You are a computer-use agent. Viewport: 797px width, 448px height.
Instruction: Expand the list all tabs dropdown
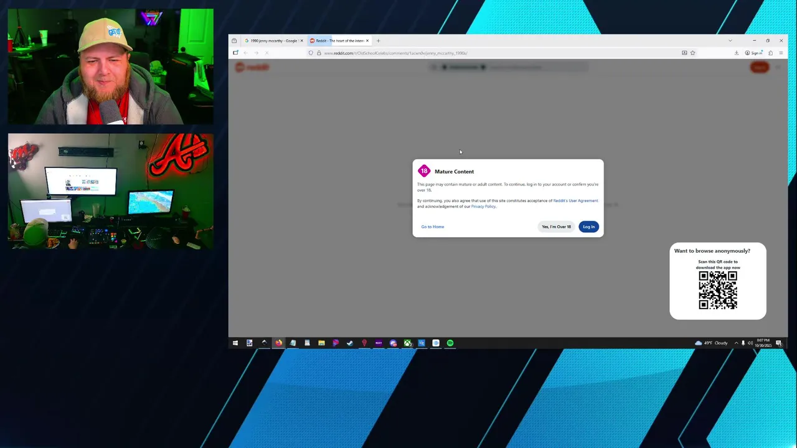[x=730, y=40]
